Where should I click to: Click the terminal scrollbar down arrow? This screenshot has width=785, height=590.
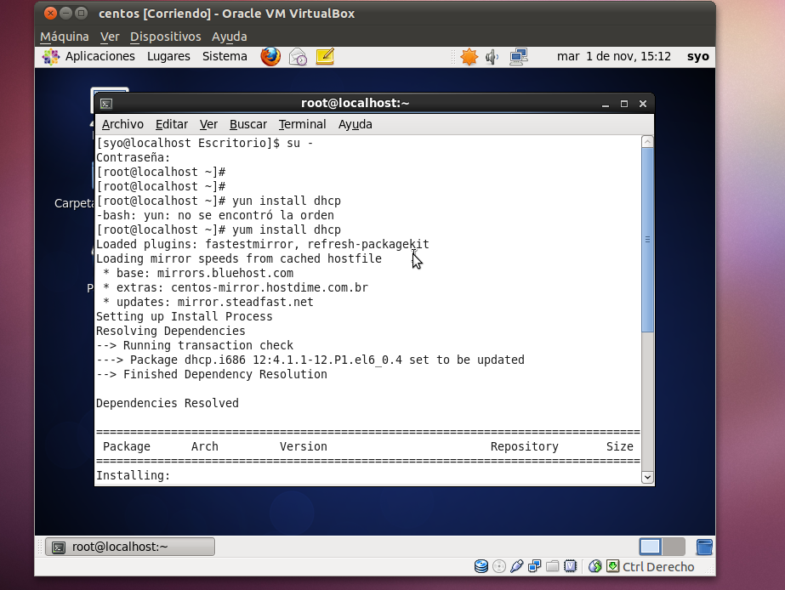pyautogui.click(x=647, y=477)
